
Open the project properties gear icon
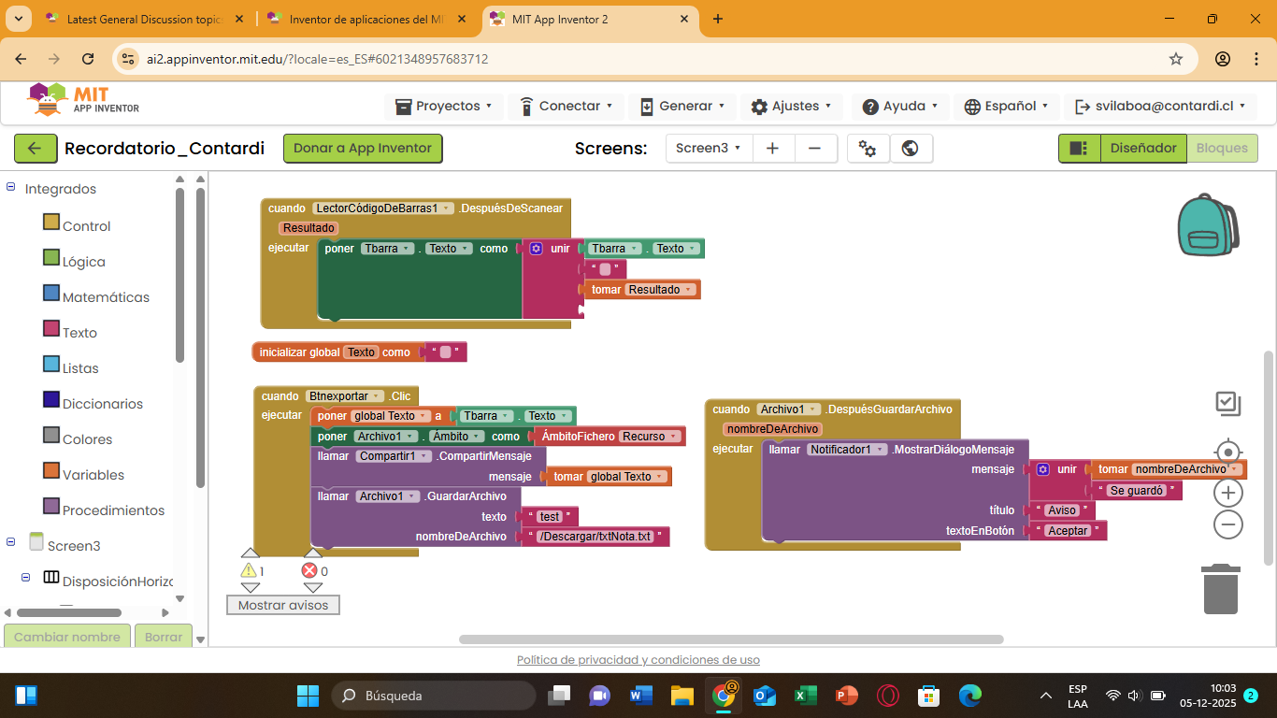[x=868, y=149]
